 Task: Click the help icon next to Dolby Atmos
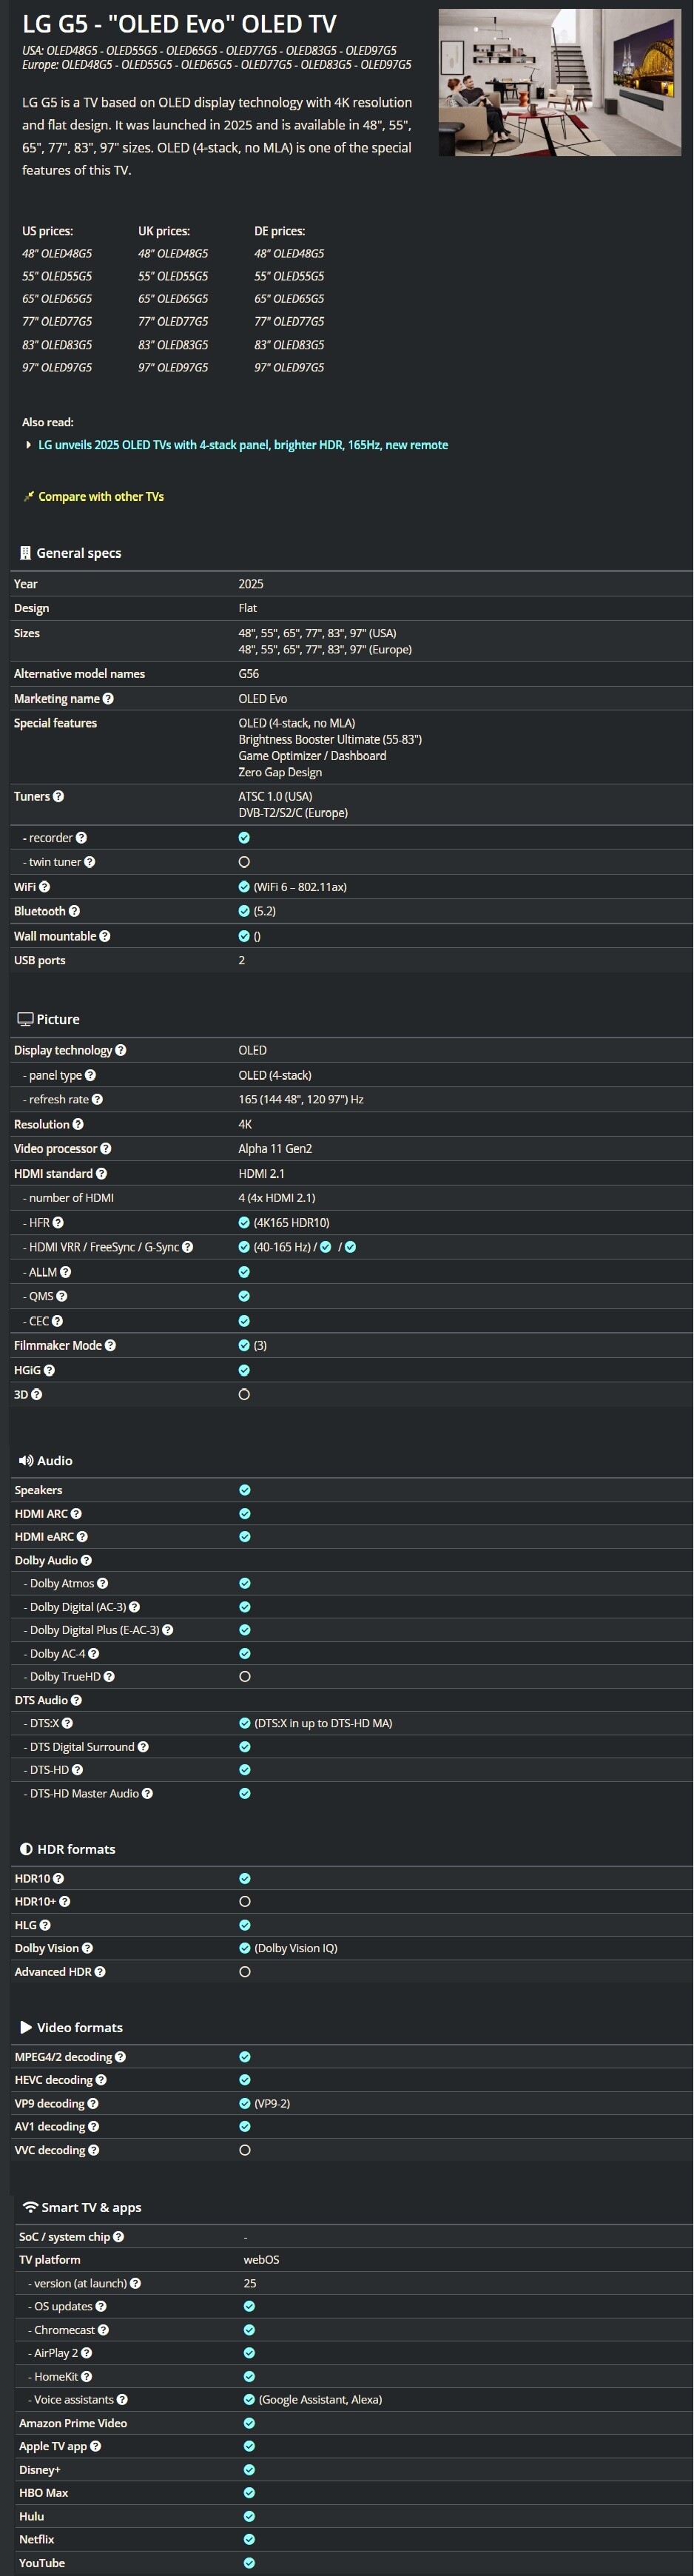coord(103,1584)
